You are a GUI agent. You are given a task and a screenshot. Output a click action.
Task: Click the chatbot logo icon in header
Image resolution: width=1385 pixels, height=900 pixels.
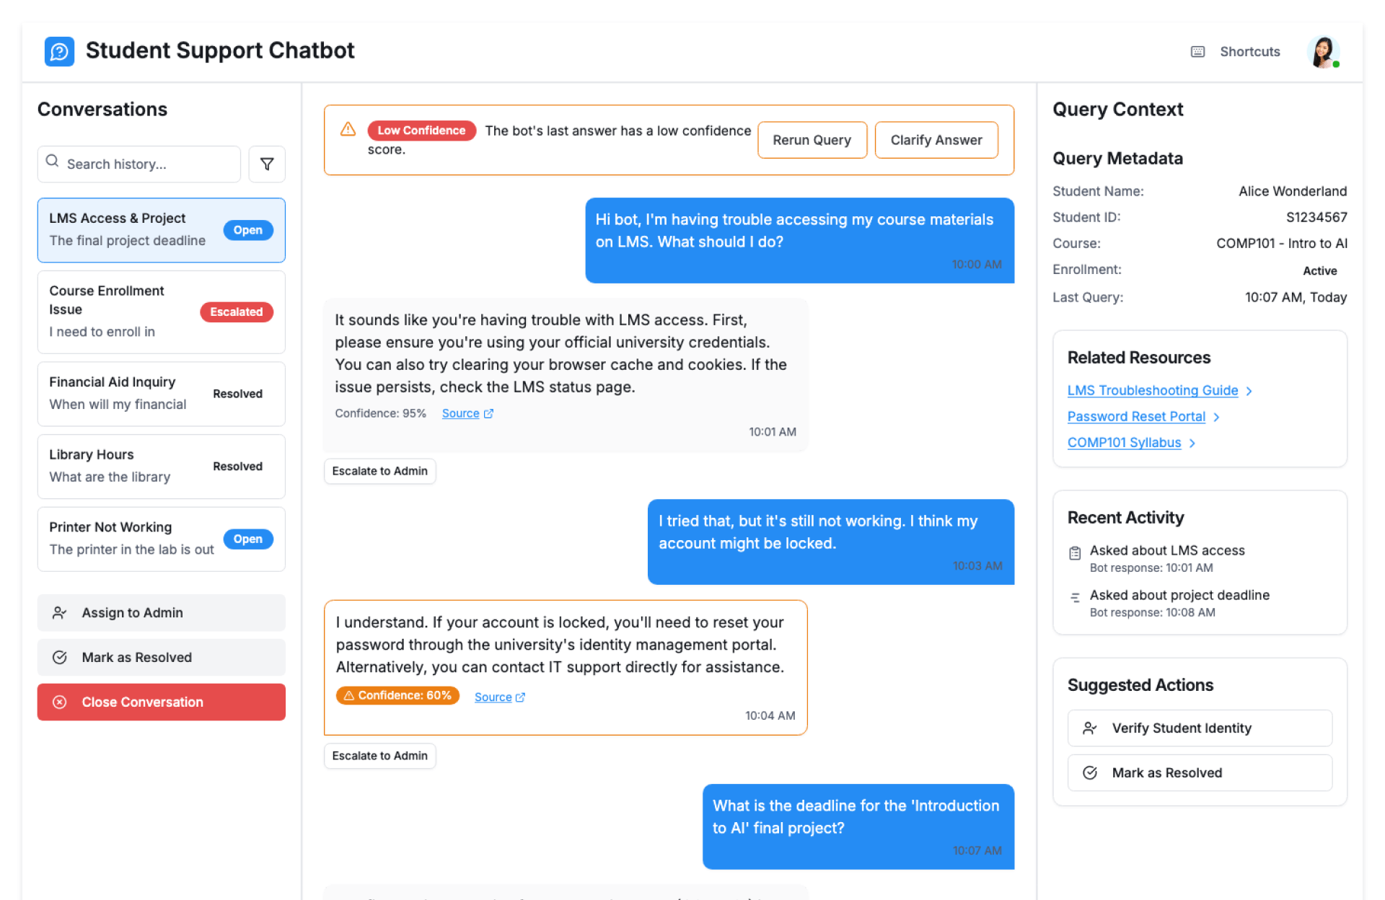[59, 51]
